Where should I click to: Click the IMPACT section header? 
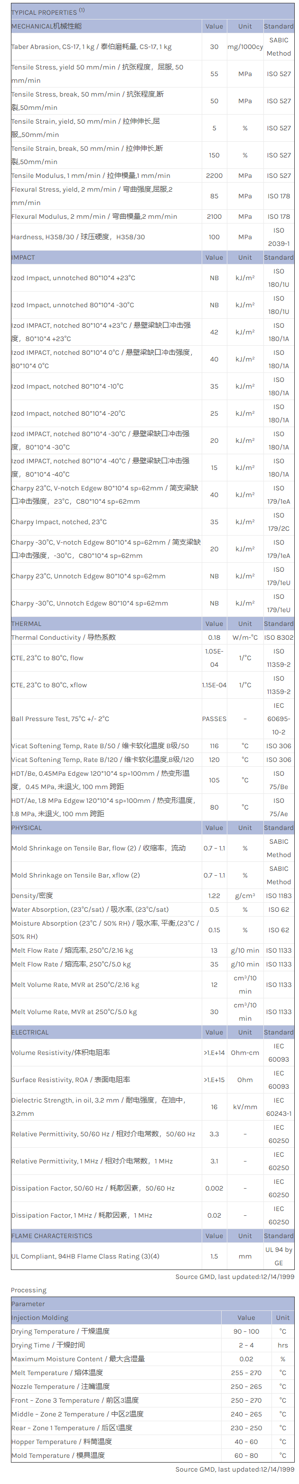point(23,257)
